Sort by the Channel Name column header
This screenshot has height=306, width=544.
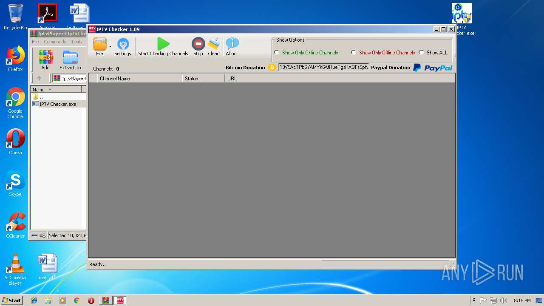click(x=140, y=79)
